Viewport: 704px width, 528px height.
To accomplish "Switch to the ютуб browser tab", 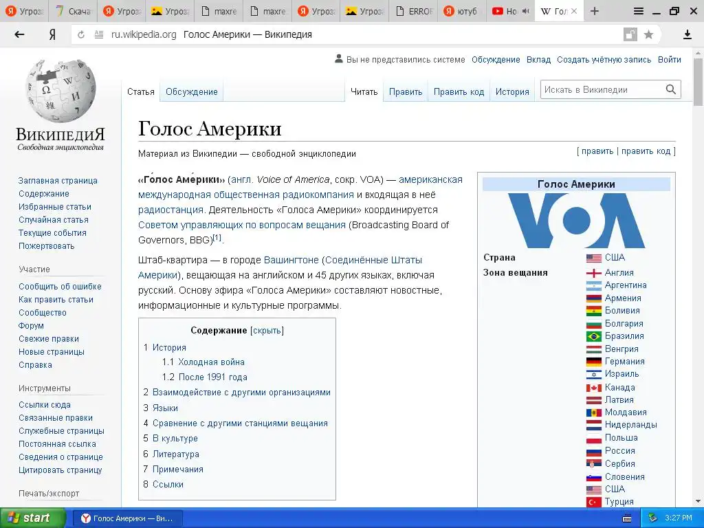I will pos(461,11).
